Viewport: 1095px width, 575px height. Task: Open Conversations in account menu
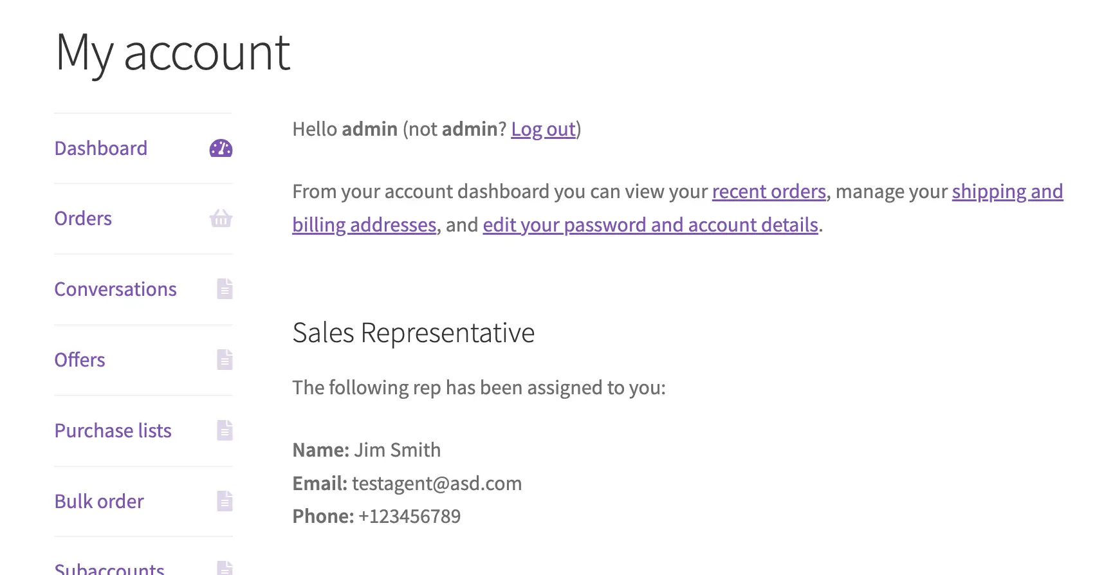115,289
